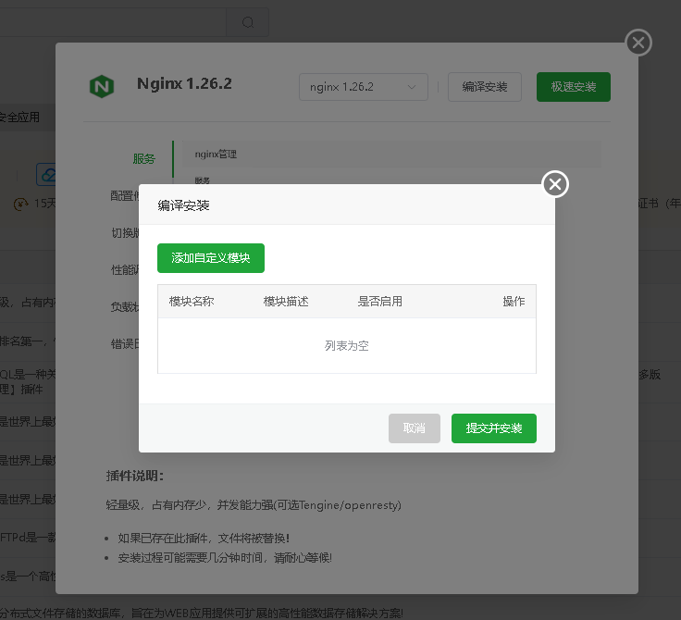Image resolution: width=681 pixels, height=620 pixels.
Task: Click the search magnifier icon in background
Action: click(x=248, y=22)
